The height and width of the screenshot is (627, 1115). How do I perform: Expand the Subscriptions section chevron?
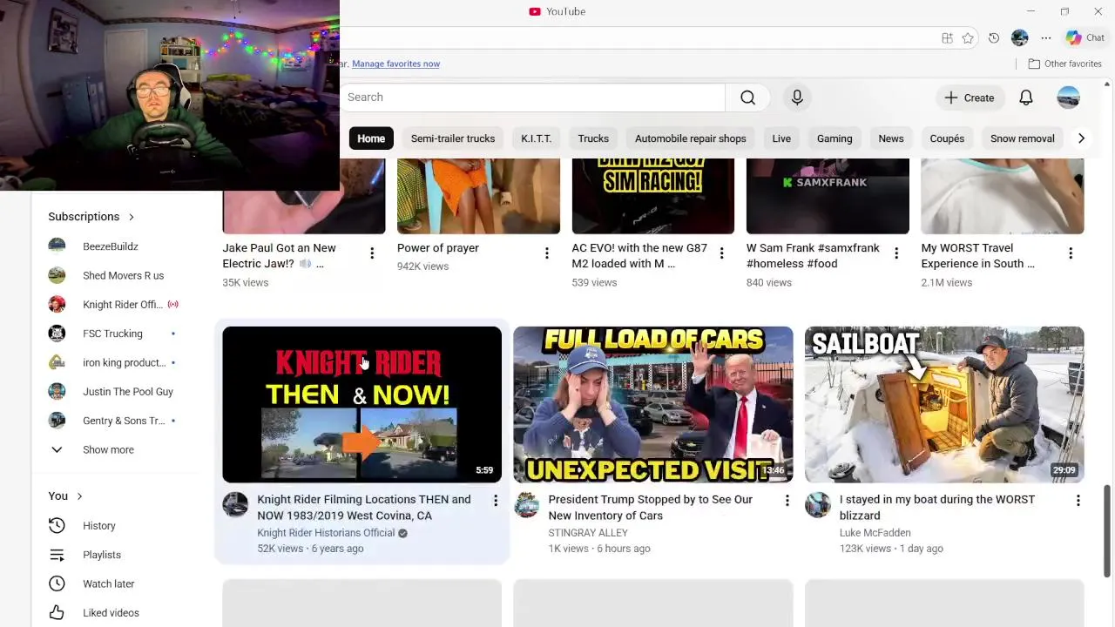[132, 217]
